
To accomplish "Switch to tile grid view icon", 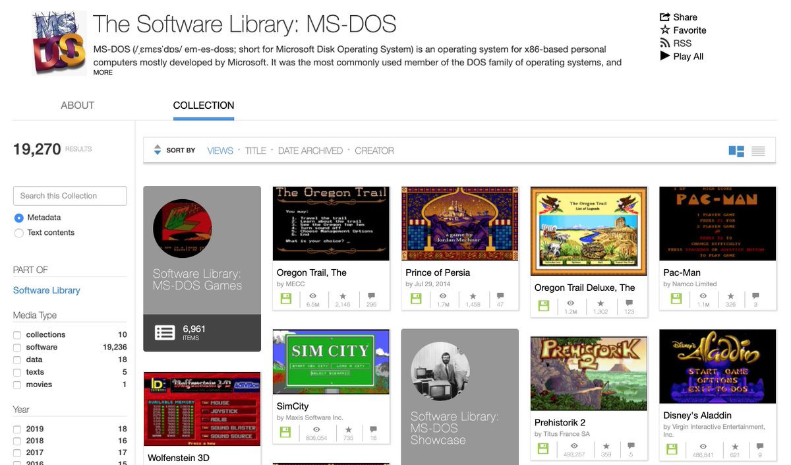I will pyautogui.click(x=736, y=151).
